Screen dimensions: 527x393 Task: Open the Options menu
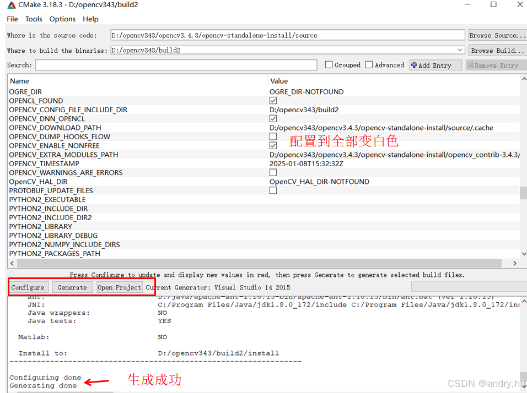tap(62, 19)
